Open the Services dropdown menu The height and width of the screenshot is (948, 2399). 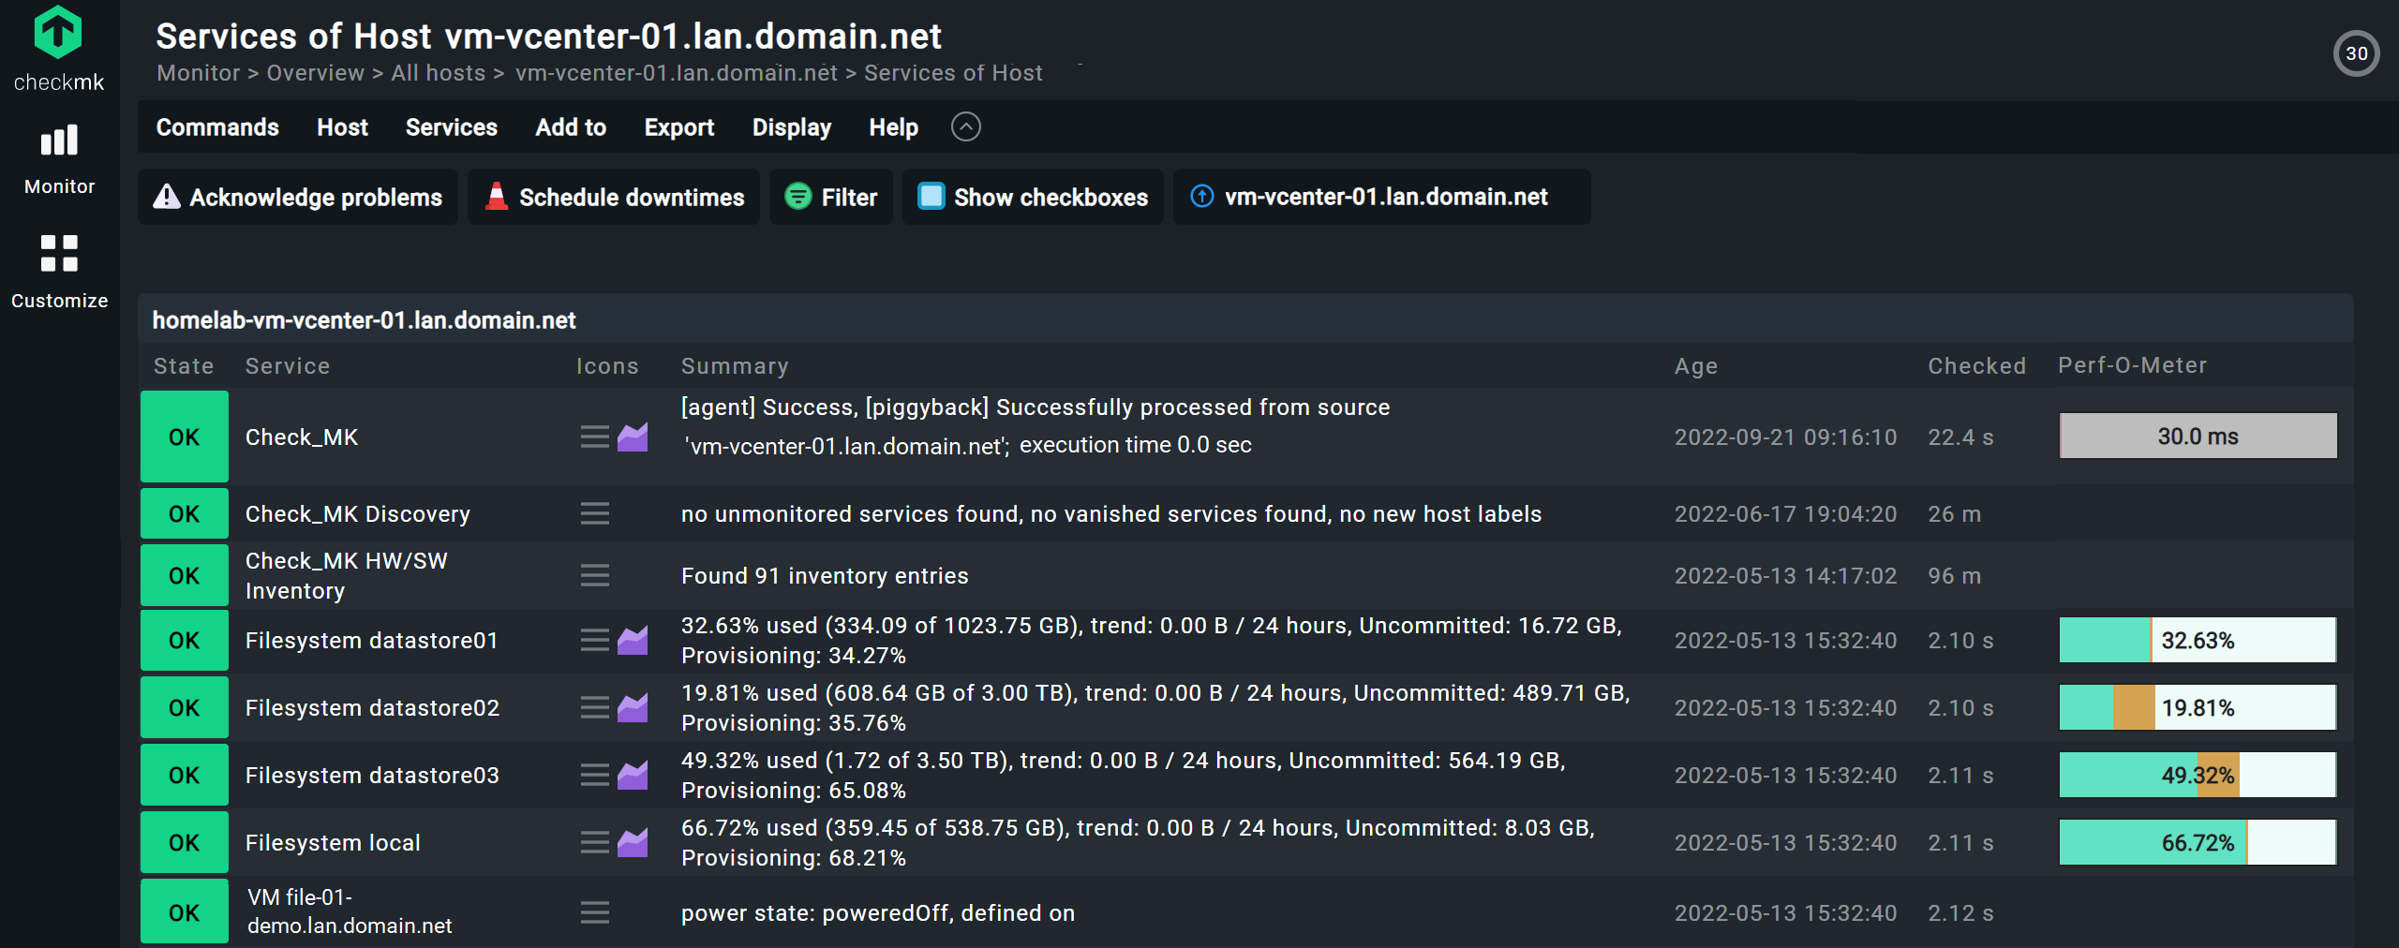click(x=451, y=127)
